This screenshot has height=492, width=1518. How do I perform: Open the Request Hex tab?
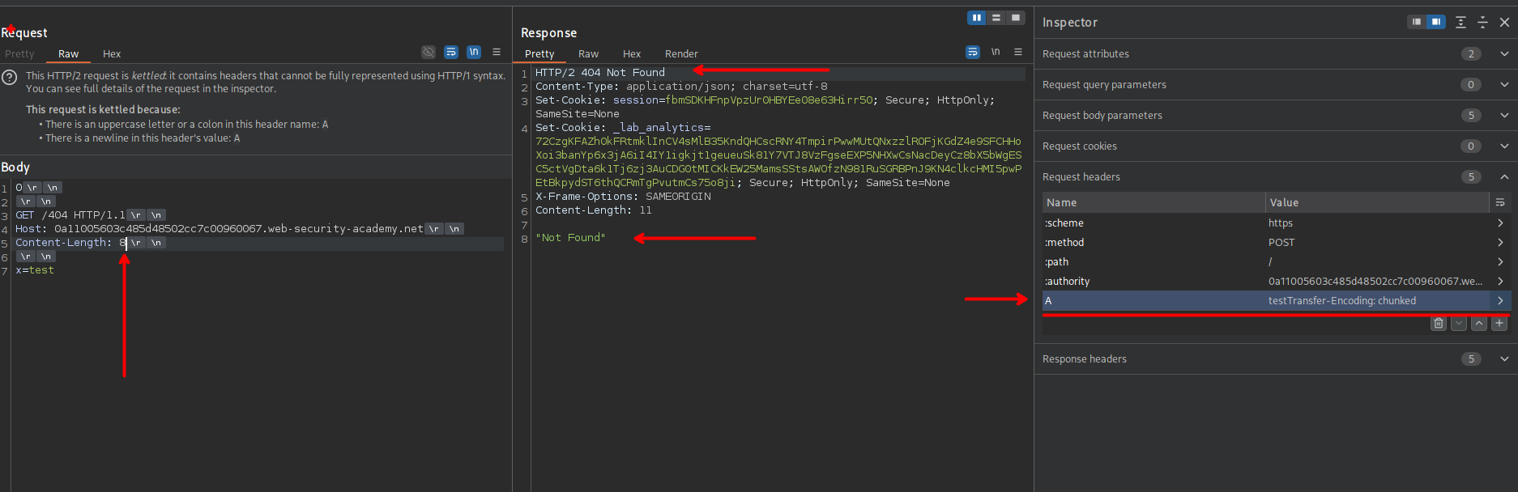click(112, 54)
